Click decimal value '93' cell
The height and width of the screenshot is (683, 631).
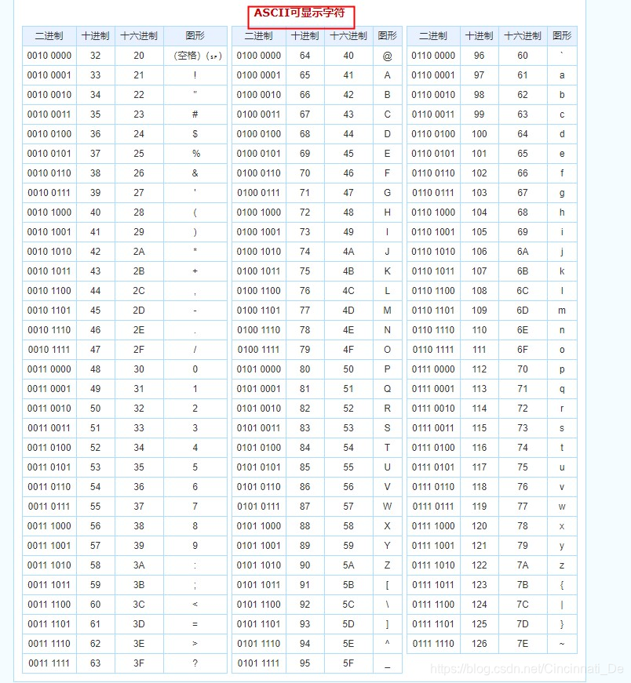point(305,624)
